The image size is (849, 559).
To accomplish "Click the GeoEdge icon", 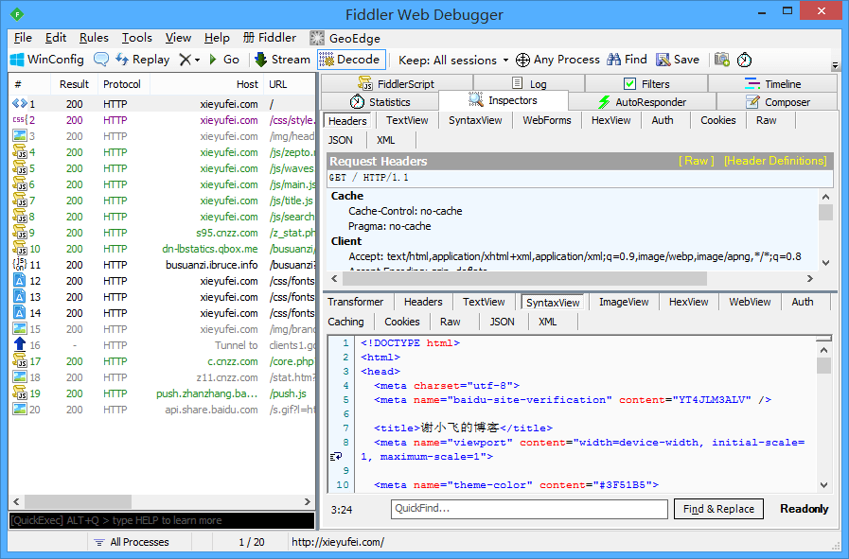I will [x=317, y=39].
